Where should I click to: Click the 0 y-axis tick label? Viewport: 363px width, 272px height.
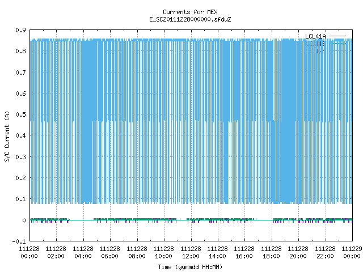(24, 220)
